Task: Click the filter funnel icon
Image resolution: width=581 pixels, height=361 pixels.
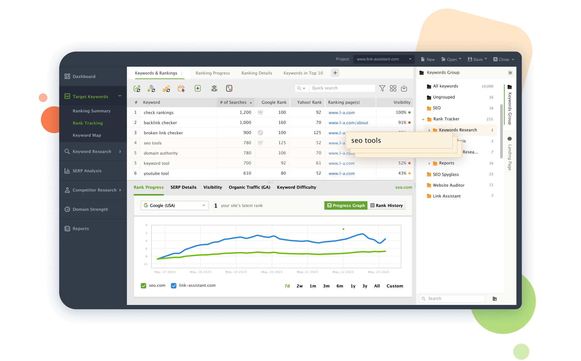Action: (382, 88)
